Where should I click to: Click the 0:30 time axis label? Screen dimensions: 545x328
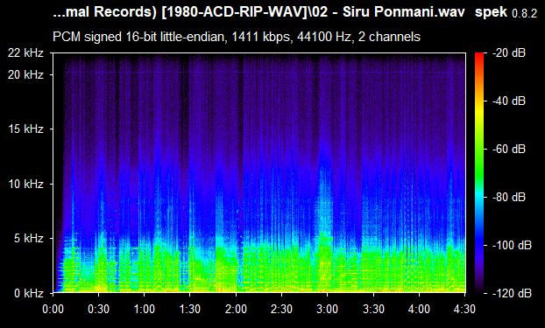click(x=98, y=309)
